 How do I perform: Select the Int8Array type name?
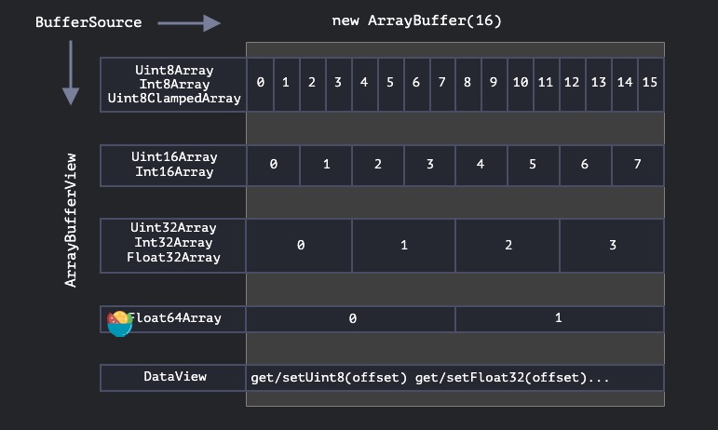point(174,84)
